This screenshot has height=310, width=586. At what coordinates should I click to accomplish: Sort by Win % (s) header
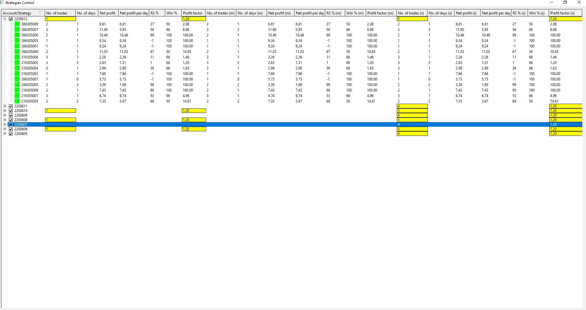[538, 13]
